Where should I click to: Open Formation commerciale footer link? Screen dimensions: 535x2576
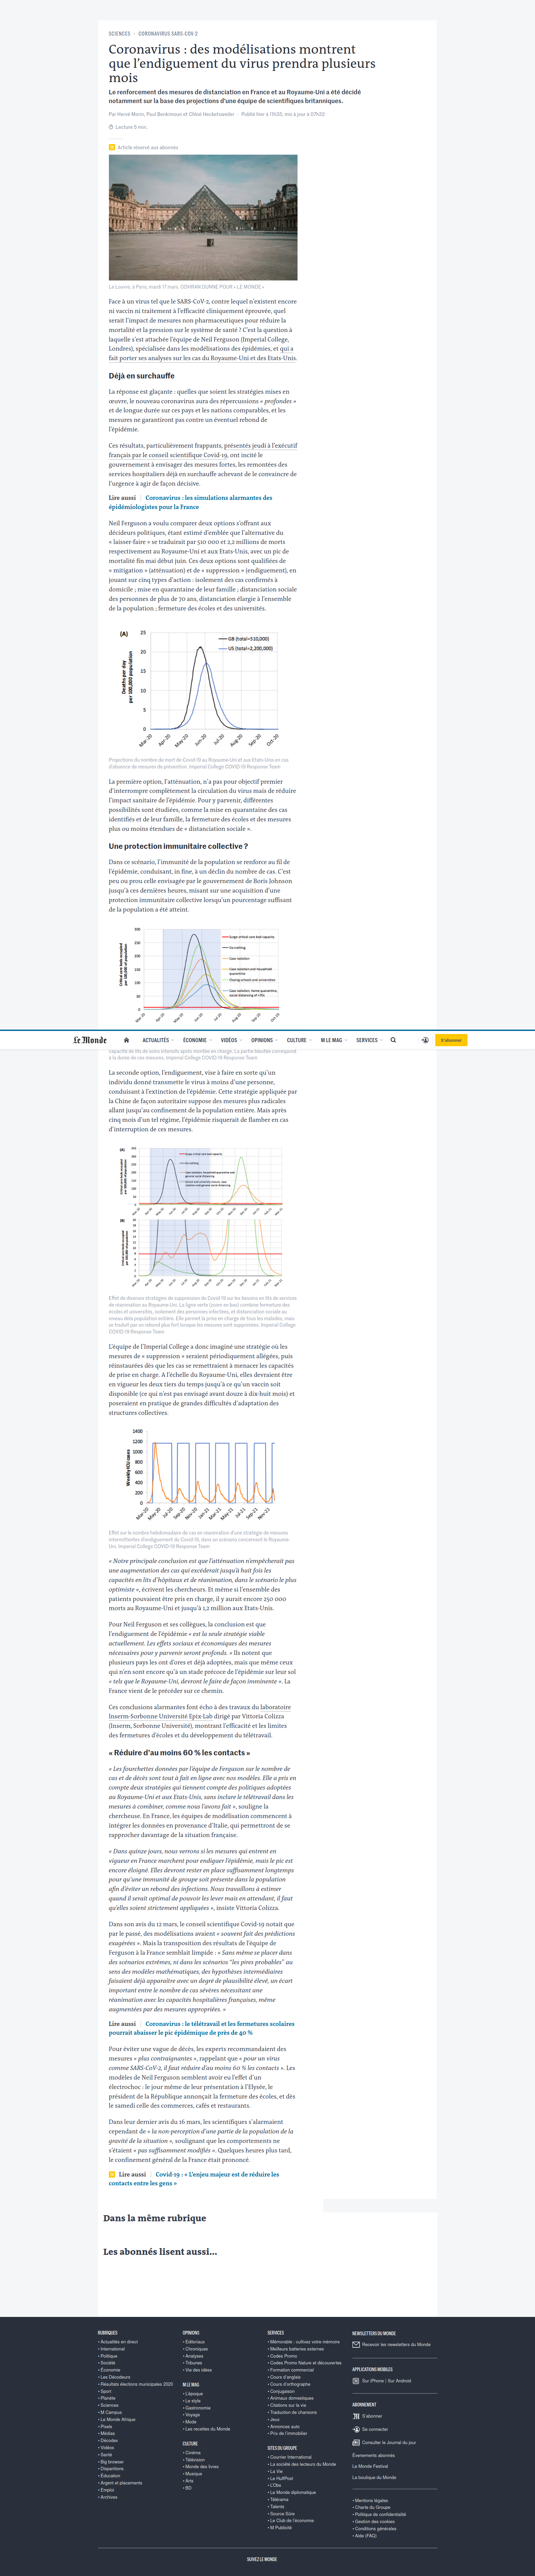pos(291,2370)
